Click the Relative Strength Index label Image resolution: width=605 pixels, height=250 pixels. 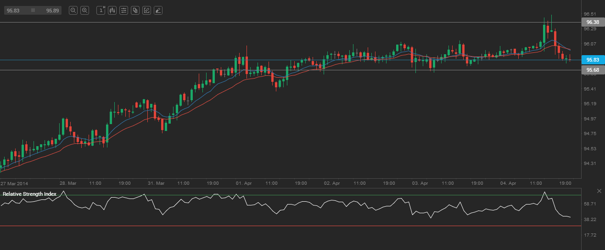click(x=29, y=194)
